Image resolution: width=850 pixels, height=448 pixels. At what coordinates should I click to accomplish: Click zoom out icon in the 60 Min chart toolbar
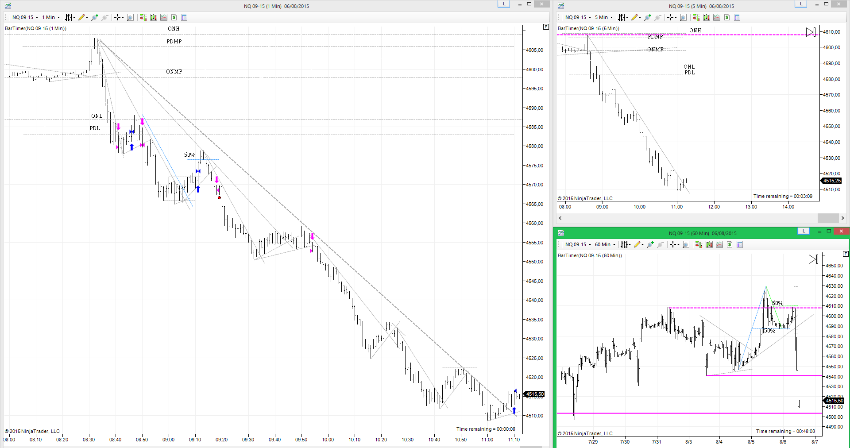click(x=661, y=244)
